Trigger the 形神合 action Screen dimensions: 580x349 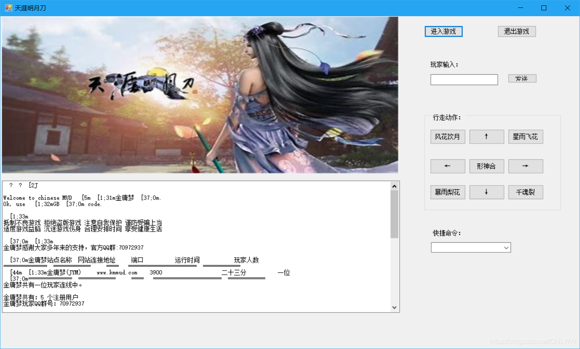point(487,166)
